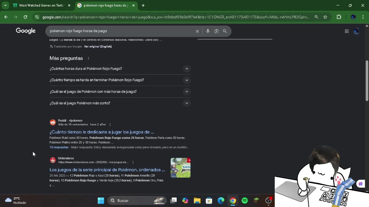
Task: Open Reddit result three-dot options
Action: [x=110, y=124]
